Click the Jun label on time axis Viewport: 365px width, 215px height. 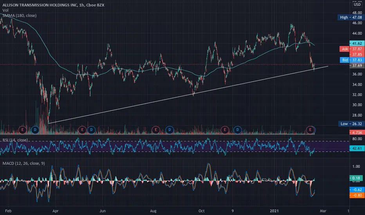[x=103, y=211]
